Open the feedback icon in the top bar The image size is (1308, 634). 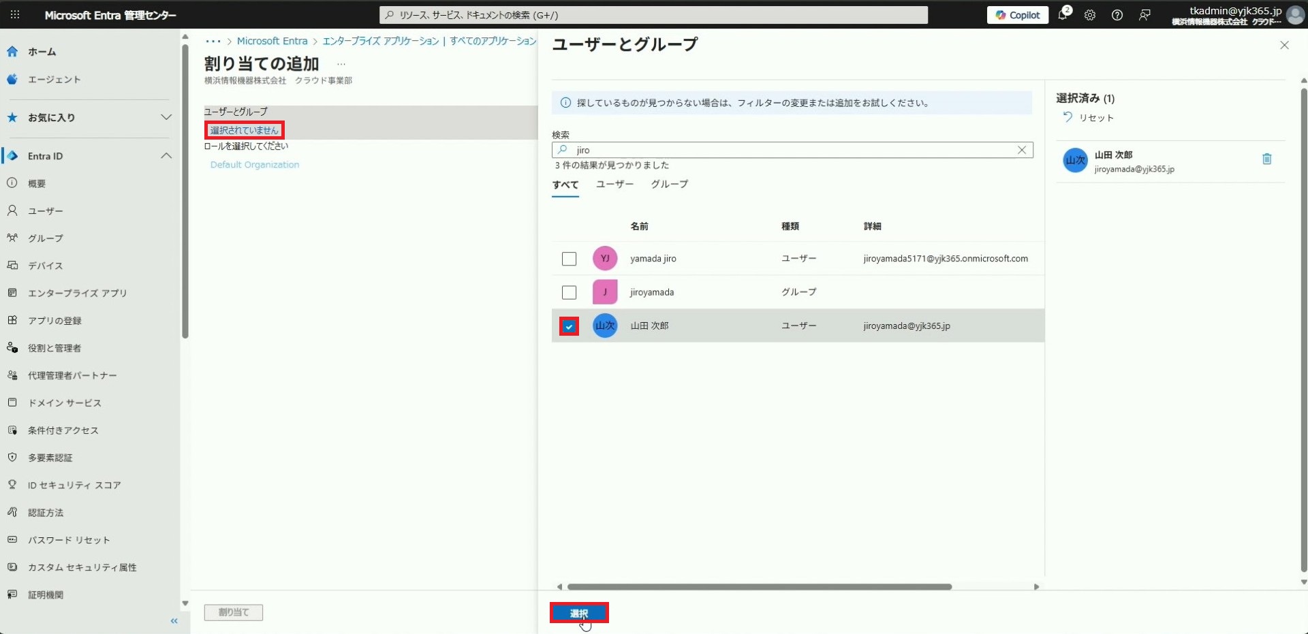[1144, 15]
